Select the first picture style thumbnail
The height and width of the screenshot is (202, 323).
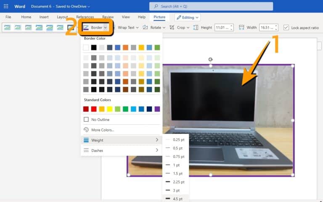click(x=7, y=27)
